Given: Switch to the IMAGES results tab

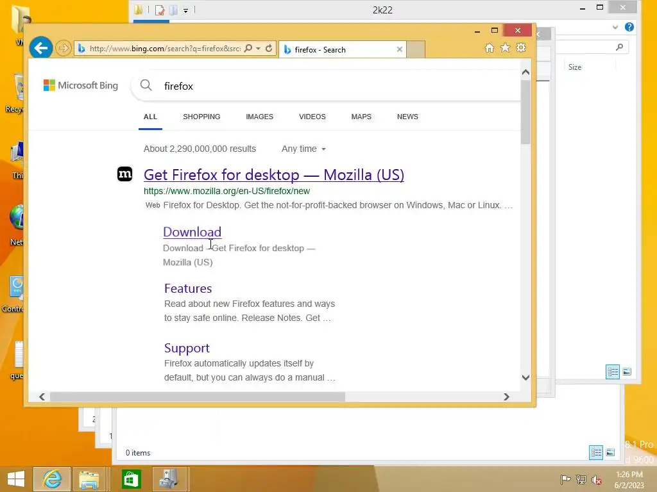Looking at the screenshot, I should click(x=259, y=117).
